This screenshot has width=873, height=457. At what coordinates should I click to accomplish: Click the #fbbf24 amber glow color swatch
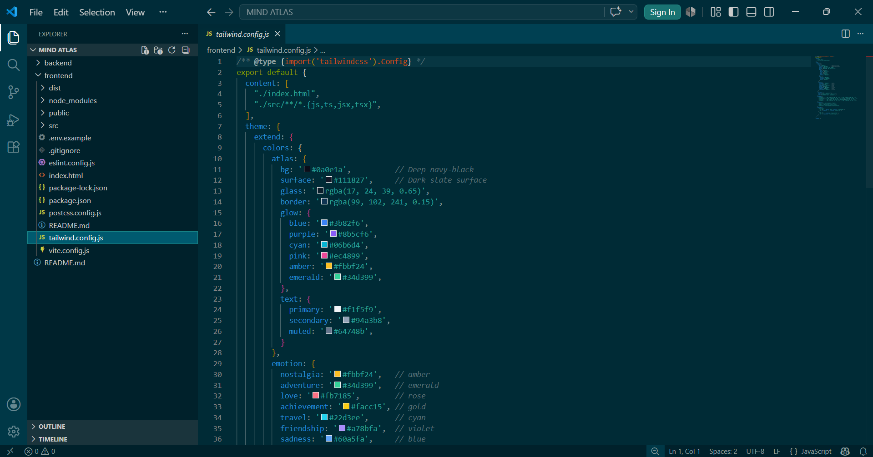tap(329, 266)
